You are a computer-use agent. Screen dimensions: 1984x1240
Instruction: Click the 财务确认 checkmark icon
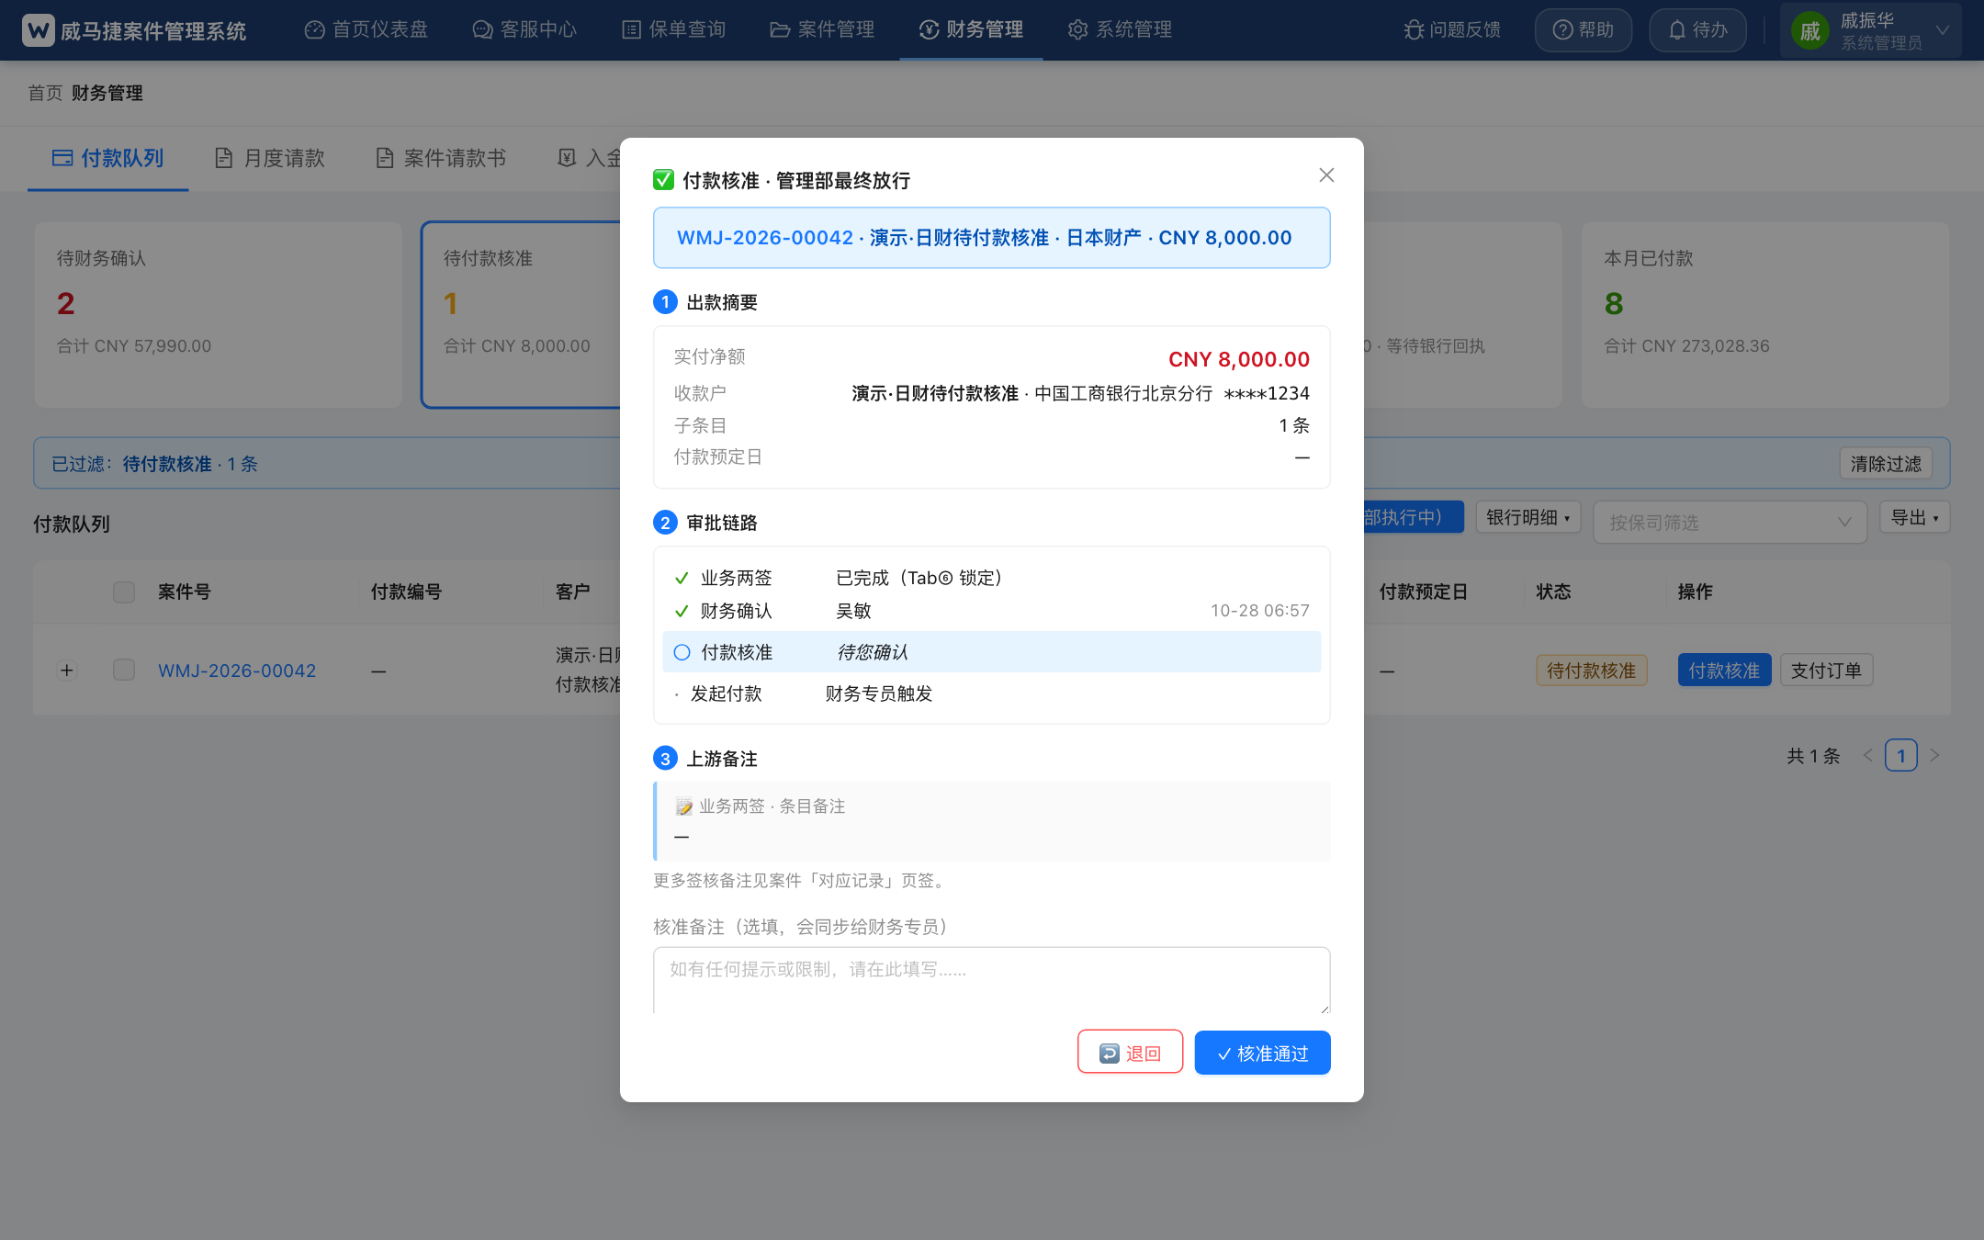682,611
